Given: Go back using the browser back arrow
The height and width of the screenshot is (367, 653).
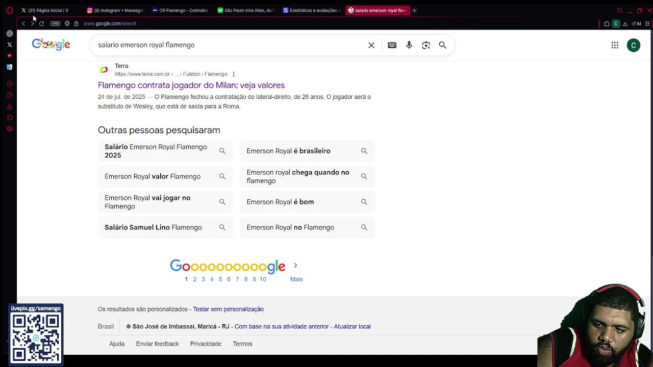Looking at the screenshot, I should click(23, 23).
